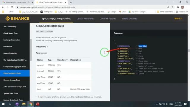Reload the page with the refresh icon
The image size is (190, 107).
coord(12,7)
